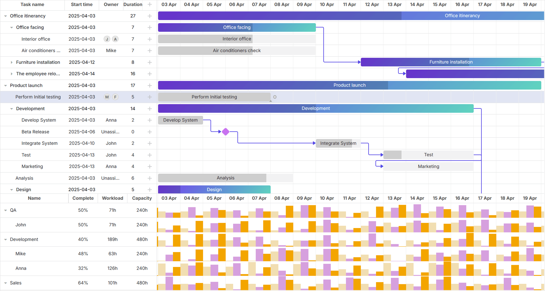The width and height of the screenshot is (545, 291).
Task: Click the Workload column header
Action: click(113, 198)
